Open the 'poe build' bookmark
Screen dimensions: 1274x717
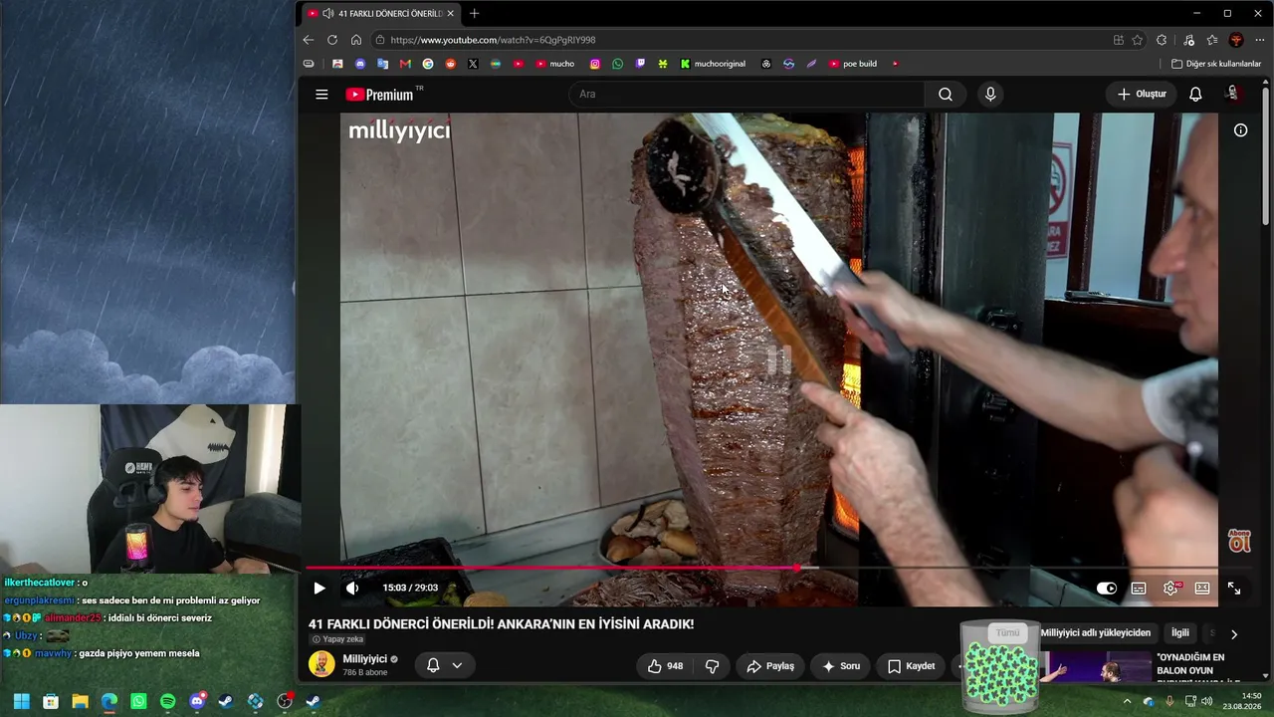[x=853, y=64]
